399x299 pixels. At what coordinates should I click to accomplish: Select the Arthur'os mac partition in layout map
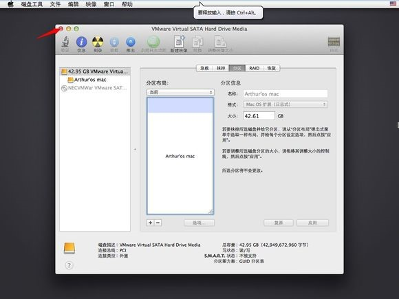[x=180, y=156]
